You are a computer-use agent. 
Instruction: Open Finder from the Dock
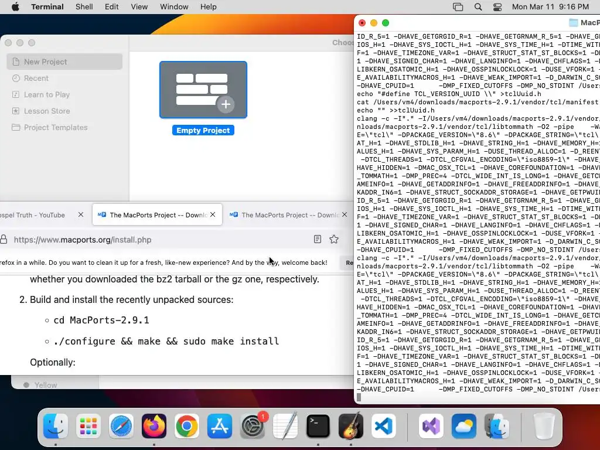56,426
